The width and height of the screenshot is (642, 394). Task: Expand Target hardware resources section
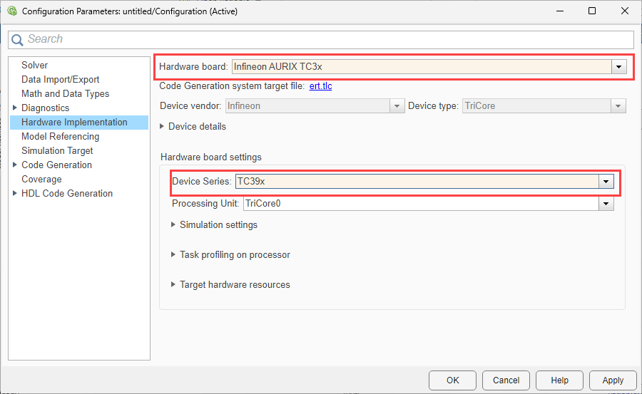pos(173,284)
